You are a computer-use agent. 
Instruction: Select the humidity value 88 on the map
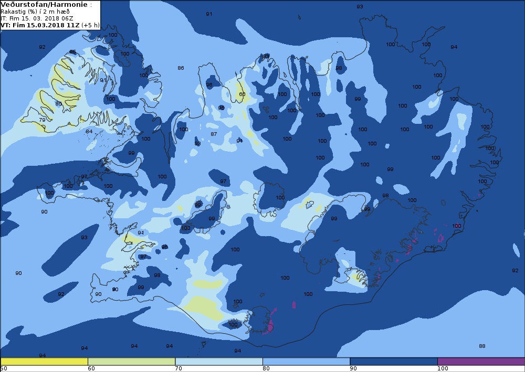click(x=482, y=346)
